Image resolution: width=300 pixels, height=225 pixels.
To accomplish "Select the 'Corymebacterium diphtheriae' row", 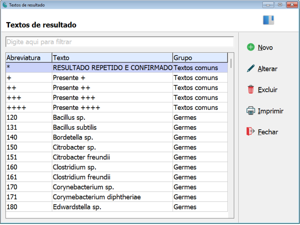I will [117, 197].
